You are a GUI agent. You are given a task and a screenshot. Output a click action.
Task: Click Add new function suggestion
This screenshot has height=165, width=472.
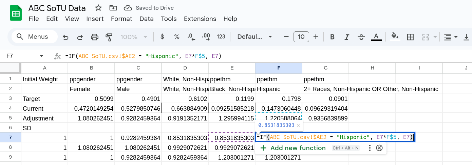click(292, 148)
